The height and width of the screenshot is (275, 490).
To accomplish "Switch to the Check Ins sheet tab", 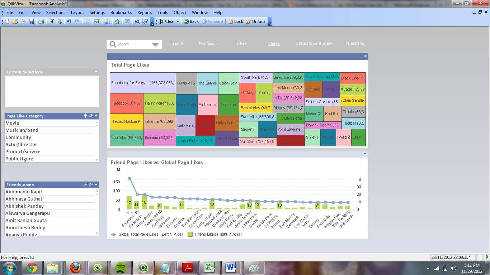I will click(355, 43).
